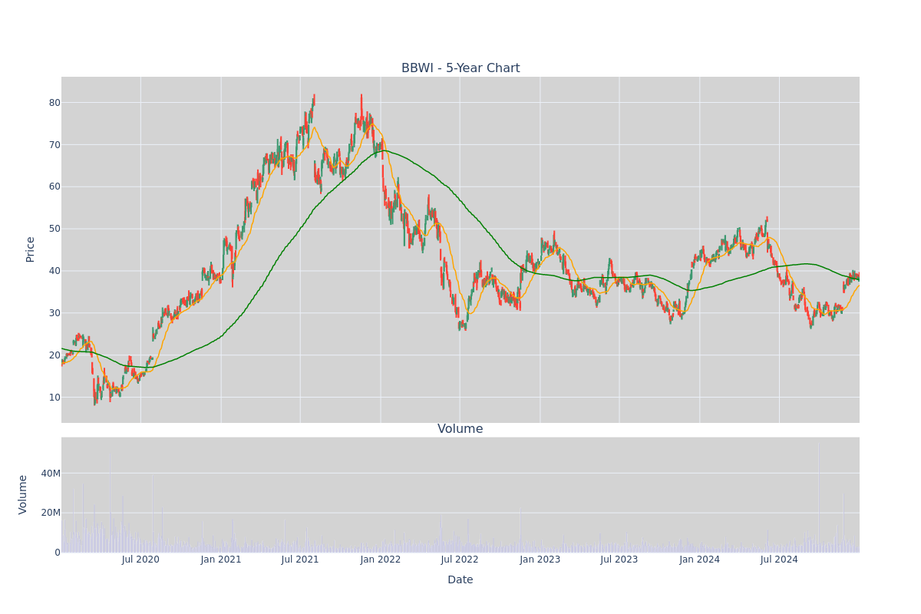921x614 pixels.
Task: Click the 40M volume tick label
Action: click(51, 474)
